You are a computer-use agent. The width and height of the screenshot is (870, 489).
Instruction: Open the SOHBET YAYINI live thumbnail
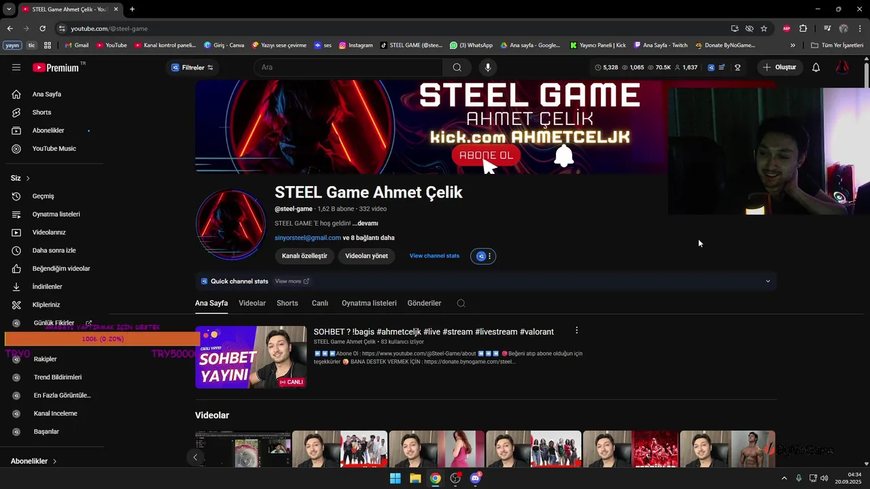251,357
